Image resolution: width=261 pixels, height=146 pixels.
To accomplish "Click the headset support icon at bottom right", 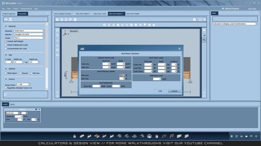I will (251, 136).
